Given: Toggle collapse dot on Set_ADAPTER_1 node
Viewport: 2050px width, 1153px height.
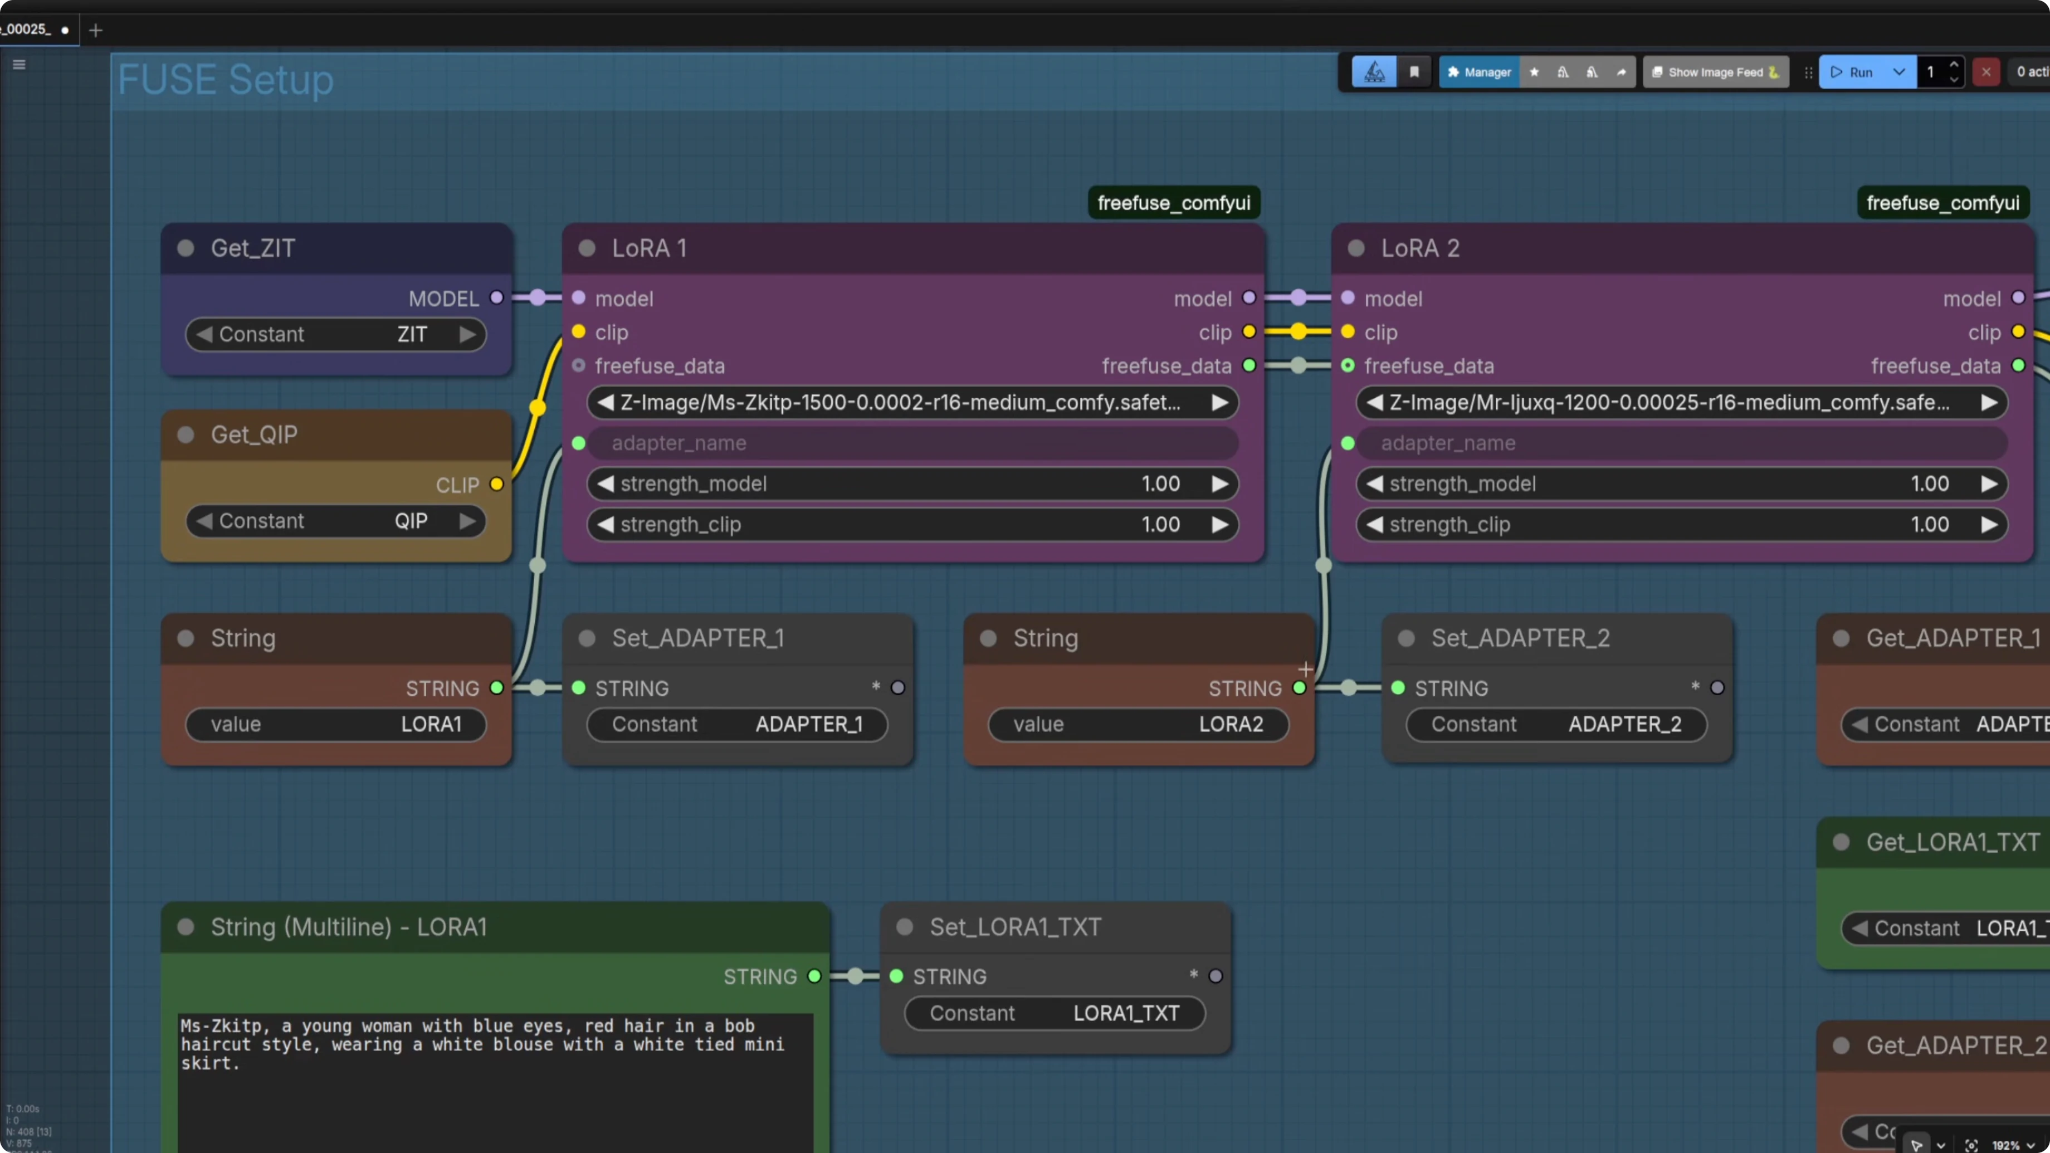Looking at the screenshot, I should tap(587, 638).
